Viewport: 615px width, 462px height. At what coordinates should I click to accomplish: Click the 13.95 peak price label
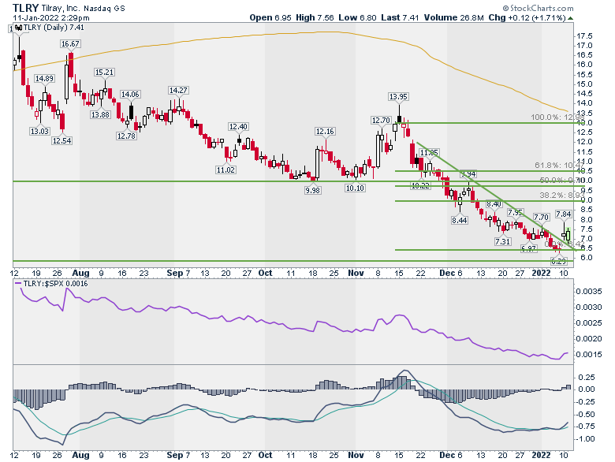(x=398, y=96)
